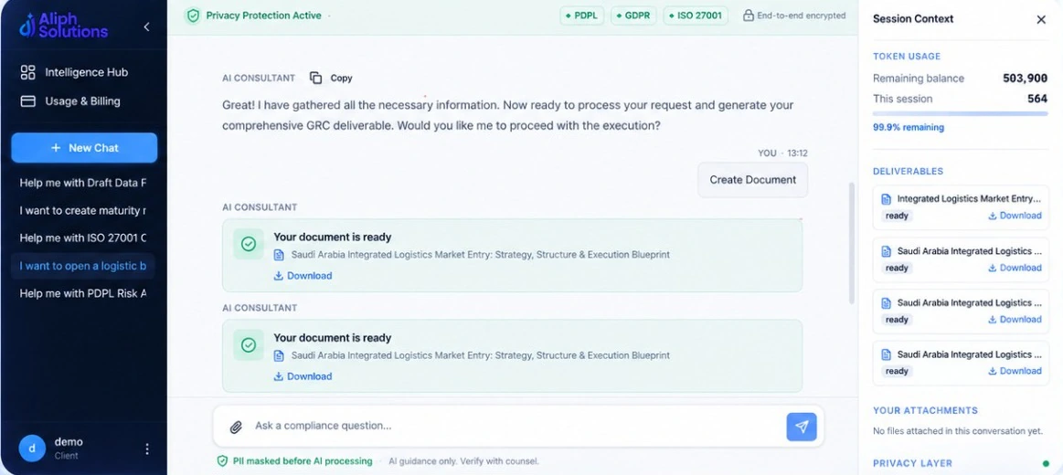Click the PDPL compliance badge
The width and height of the screenshot is (1063, 475).
click(x=581, y=16)
